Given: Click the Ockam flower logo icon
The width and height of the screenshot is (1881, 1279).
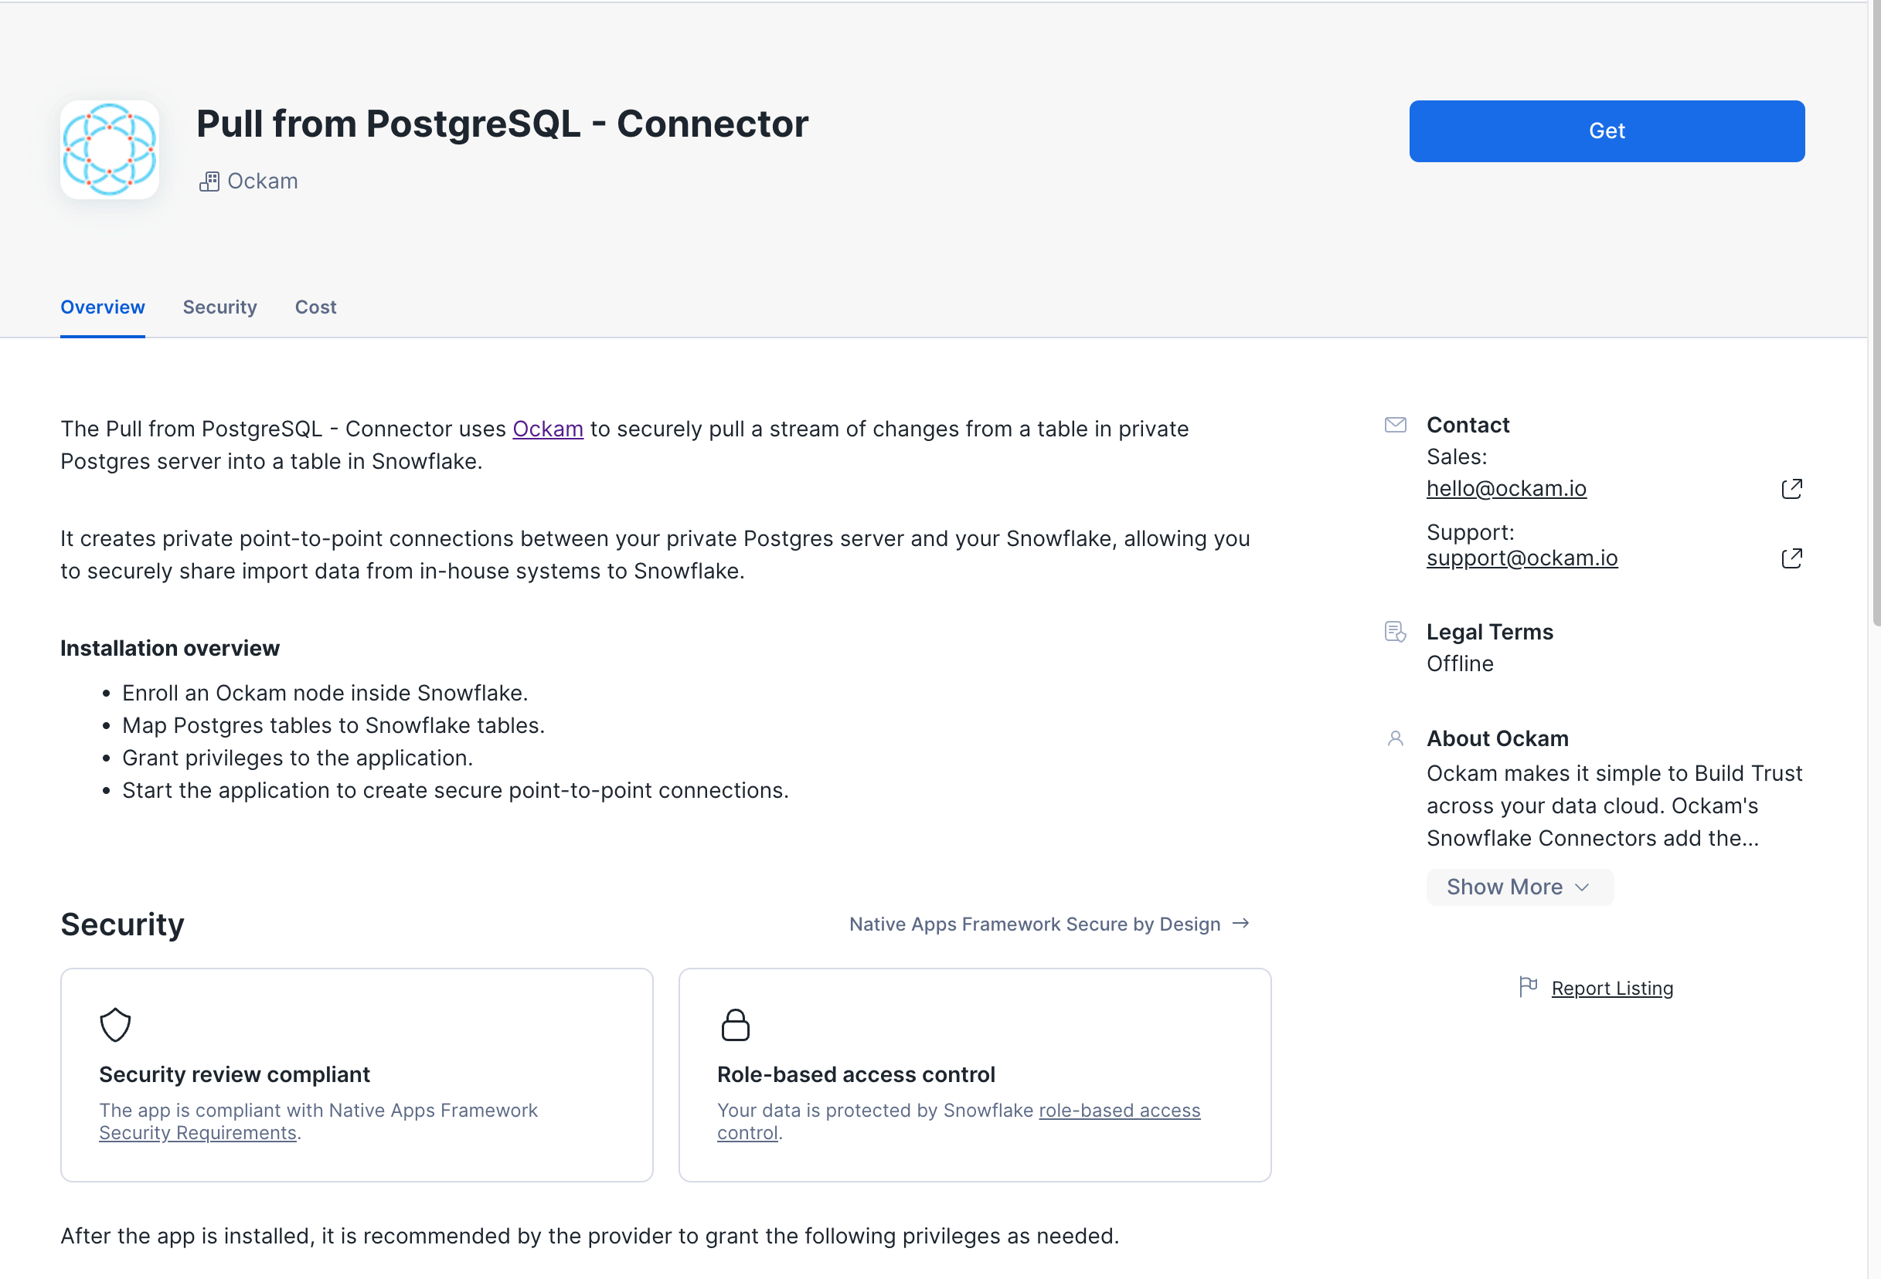Looking at the screenshot, I should click(x=109, y=150).
